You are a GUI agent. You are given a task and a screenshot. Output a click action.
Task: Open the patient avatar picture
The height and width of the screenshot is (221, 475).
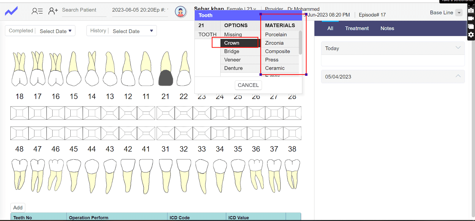point(180,12)
